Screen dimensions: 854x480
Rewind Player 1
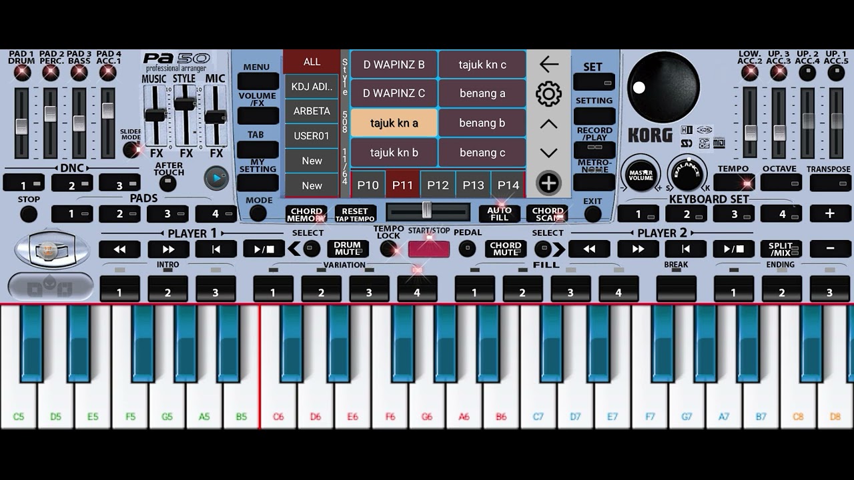coord(119,249)
